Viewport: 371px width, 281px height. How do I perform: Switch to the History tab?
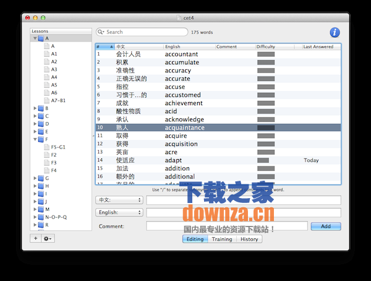tap(249, 239)
